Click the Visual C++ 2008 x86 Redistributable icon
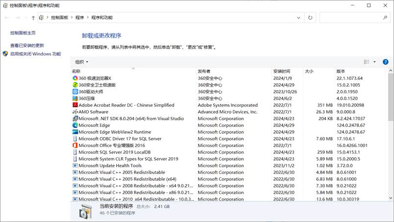This screenshot has width=394, height=222. (75, 192)
